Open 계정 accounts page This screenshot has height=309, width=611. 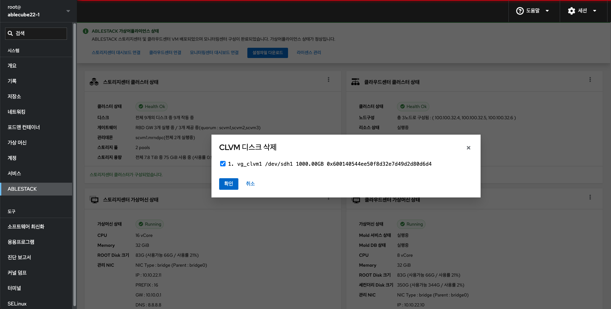point(36,158)
